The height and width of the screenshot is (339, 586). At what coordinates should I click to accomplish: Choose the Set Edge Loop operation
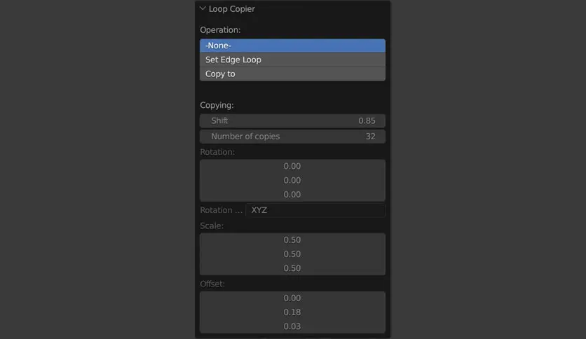[292, 60]
